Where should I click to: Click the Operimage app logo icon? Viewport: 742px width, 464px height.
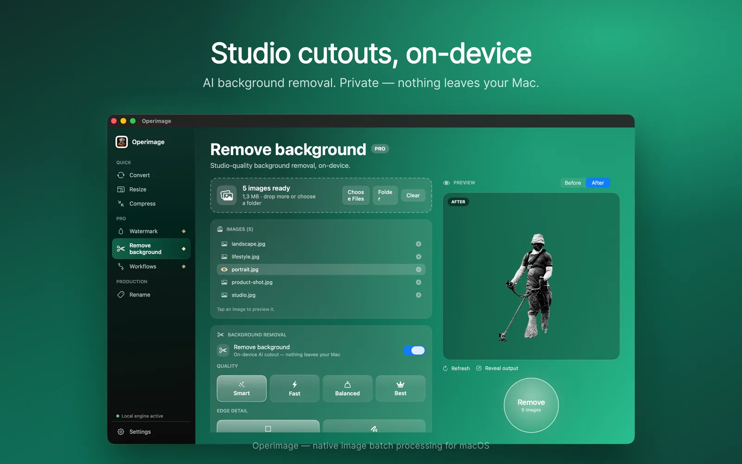122,142
